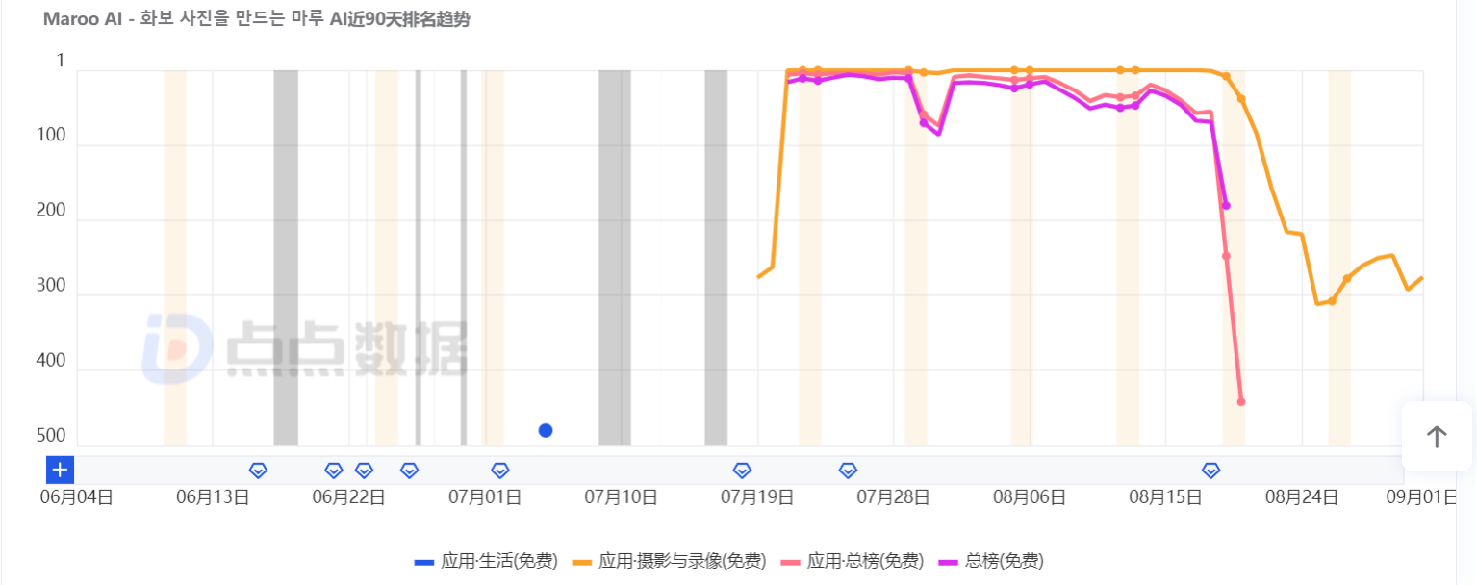This screenshot has width=1477, height=585.
Task: Click the diamond marker just left of 06月22日
Action: (x=333, y=471)
